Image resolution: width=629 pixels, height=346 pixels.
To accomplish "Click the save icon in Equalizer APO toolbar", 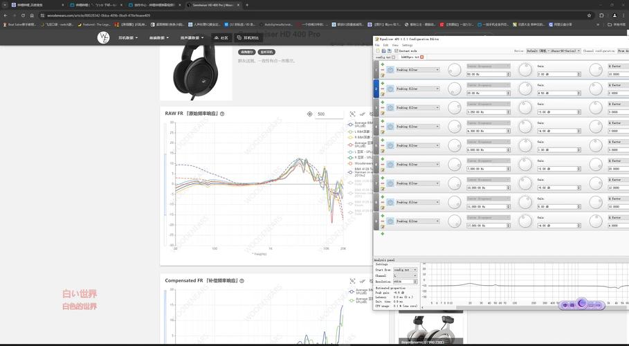I will click(x=383, y=51).
